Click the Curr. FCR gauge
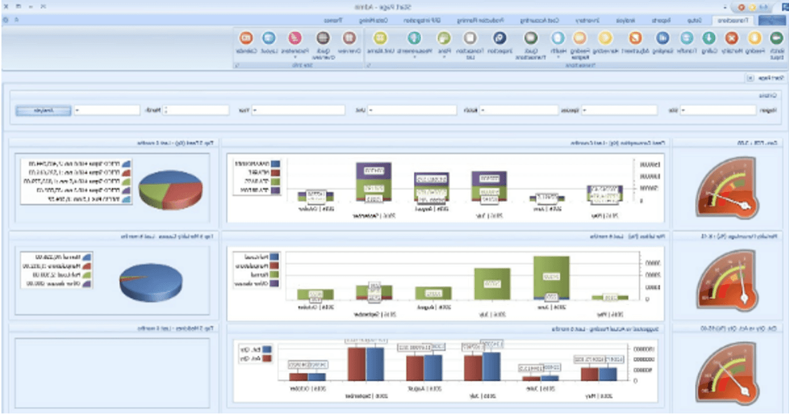This screenshot has height=414, width=789. [727, 187]
